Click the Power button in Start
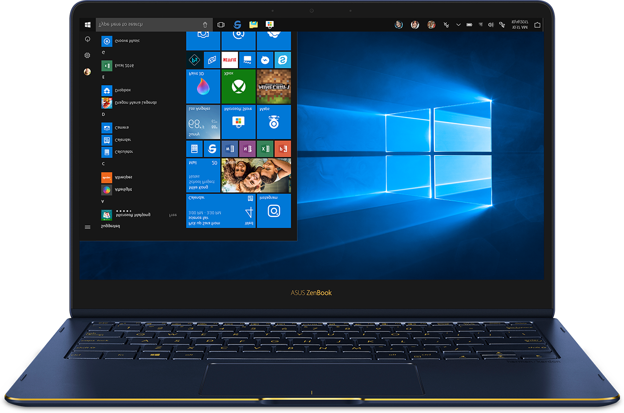Viewport: 624px width, 413px height. (87, 39)
